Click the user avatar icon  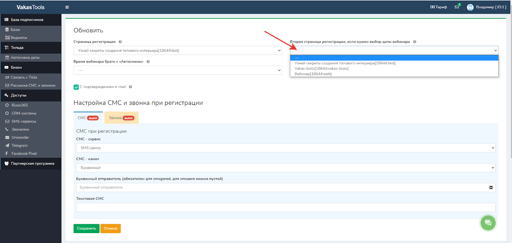click(x=470, y=7)
